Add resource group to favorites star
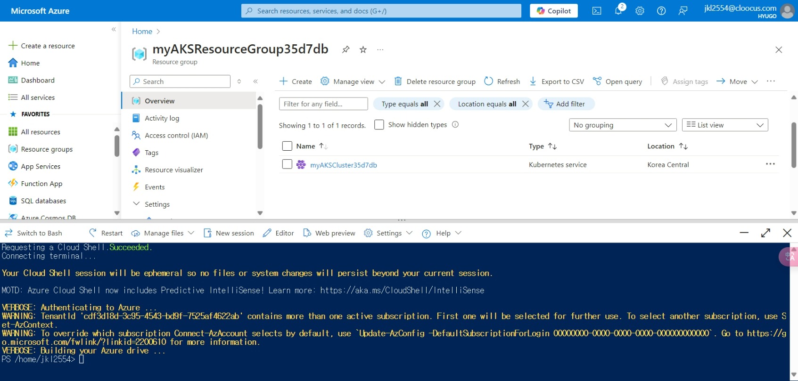The height and width of the screenshot is (381, 798). pyautogui.click(x=363, y=49)
